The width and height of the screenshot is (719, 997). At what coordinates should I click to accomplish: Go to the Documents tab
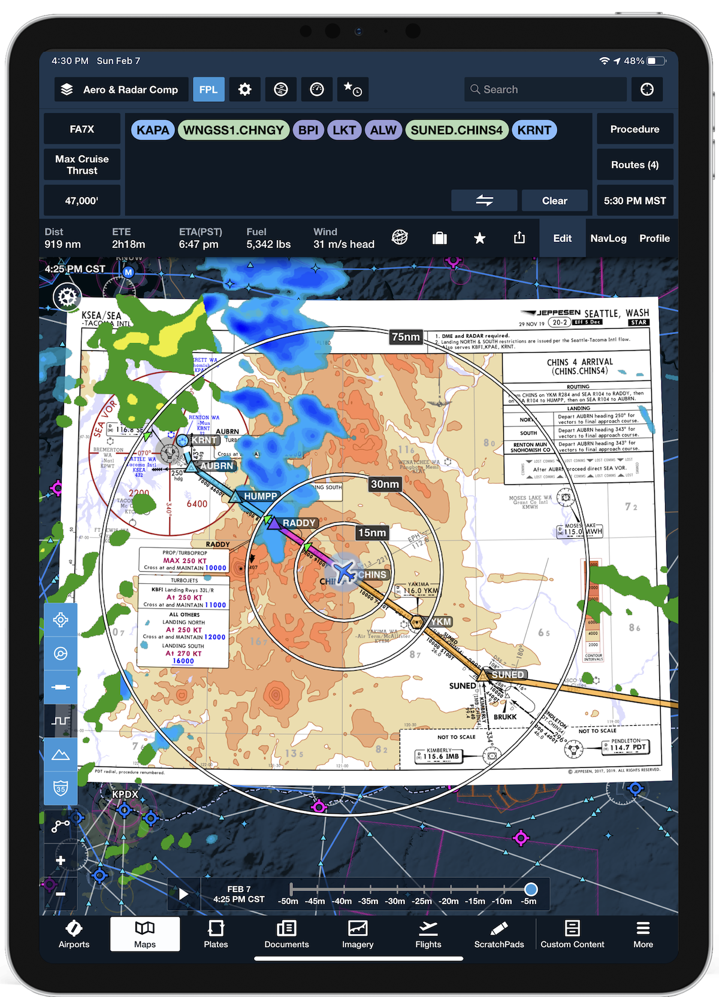[287, 934]
